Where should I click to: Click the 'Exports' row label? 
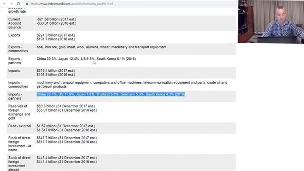(x=14, y=35)
